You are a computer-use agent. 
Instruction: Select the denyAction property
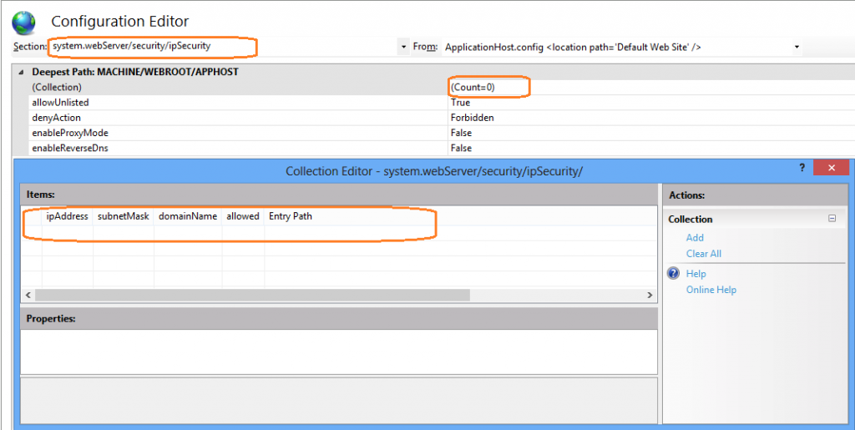pos(56,118)
